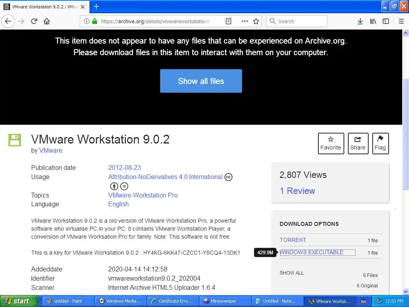Click the scrollbar down arrow
The width and height of the screenshot is (409, 307).
pos(406,291)
